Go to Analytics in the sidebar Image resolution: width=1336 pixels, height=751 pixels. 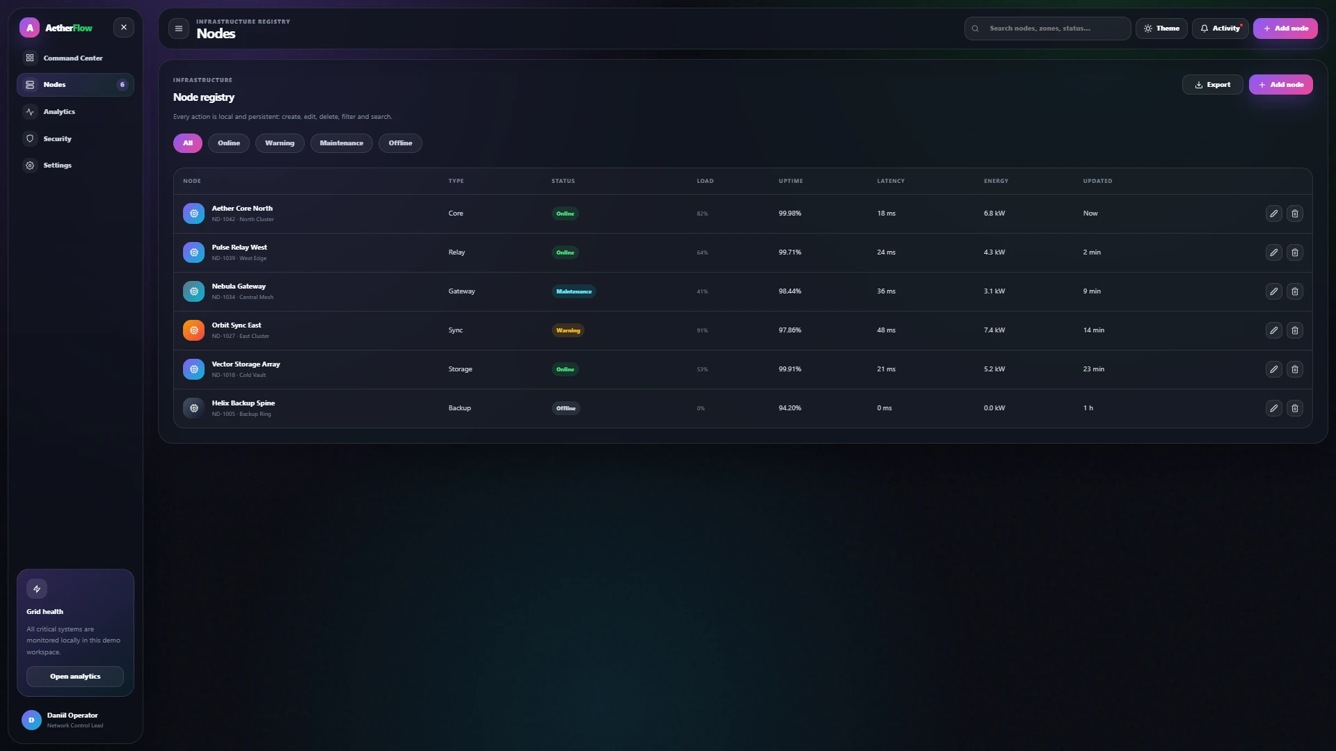tap(75, 112)
